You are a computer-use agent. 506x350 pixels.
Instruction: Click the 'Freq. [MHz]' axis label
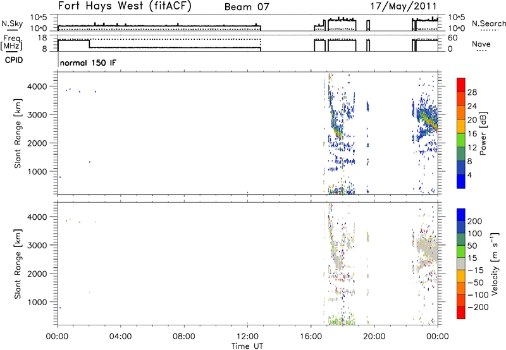pyautogui.click(x=12, y=42)
